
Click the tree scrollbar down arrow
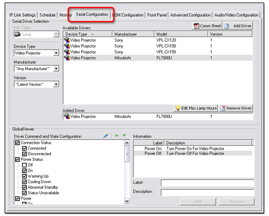[127, 201]
